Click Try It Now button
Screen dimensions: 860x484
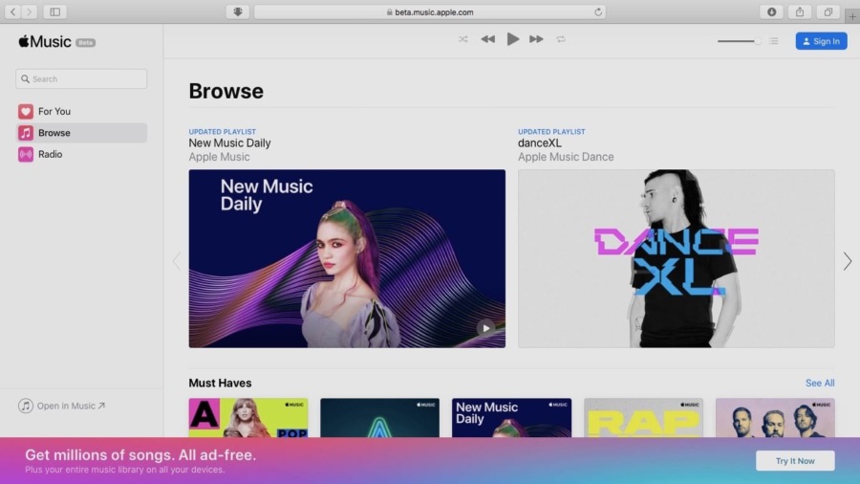coord(795,461)
